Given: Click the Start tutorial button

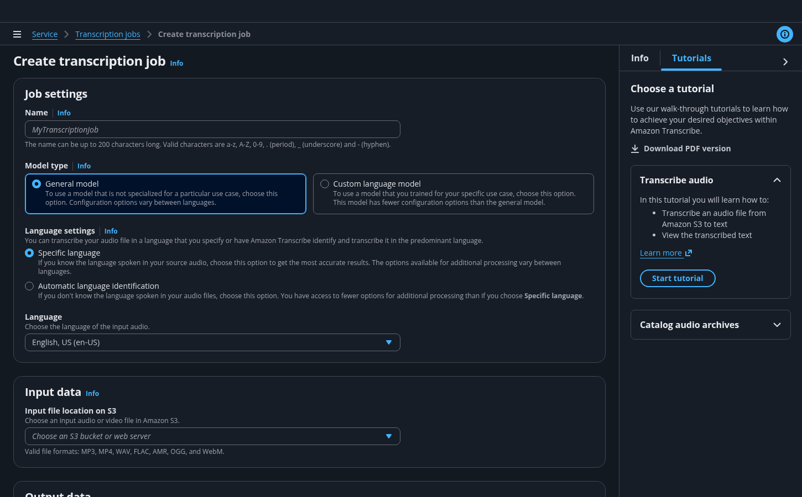Looking at the screenshot, I should tap(677, 278).
